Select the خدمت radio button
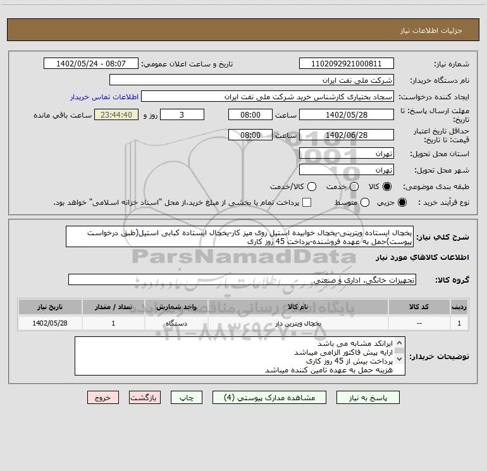 (x=354, y=187)
